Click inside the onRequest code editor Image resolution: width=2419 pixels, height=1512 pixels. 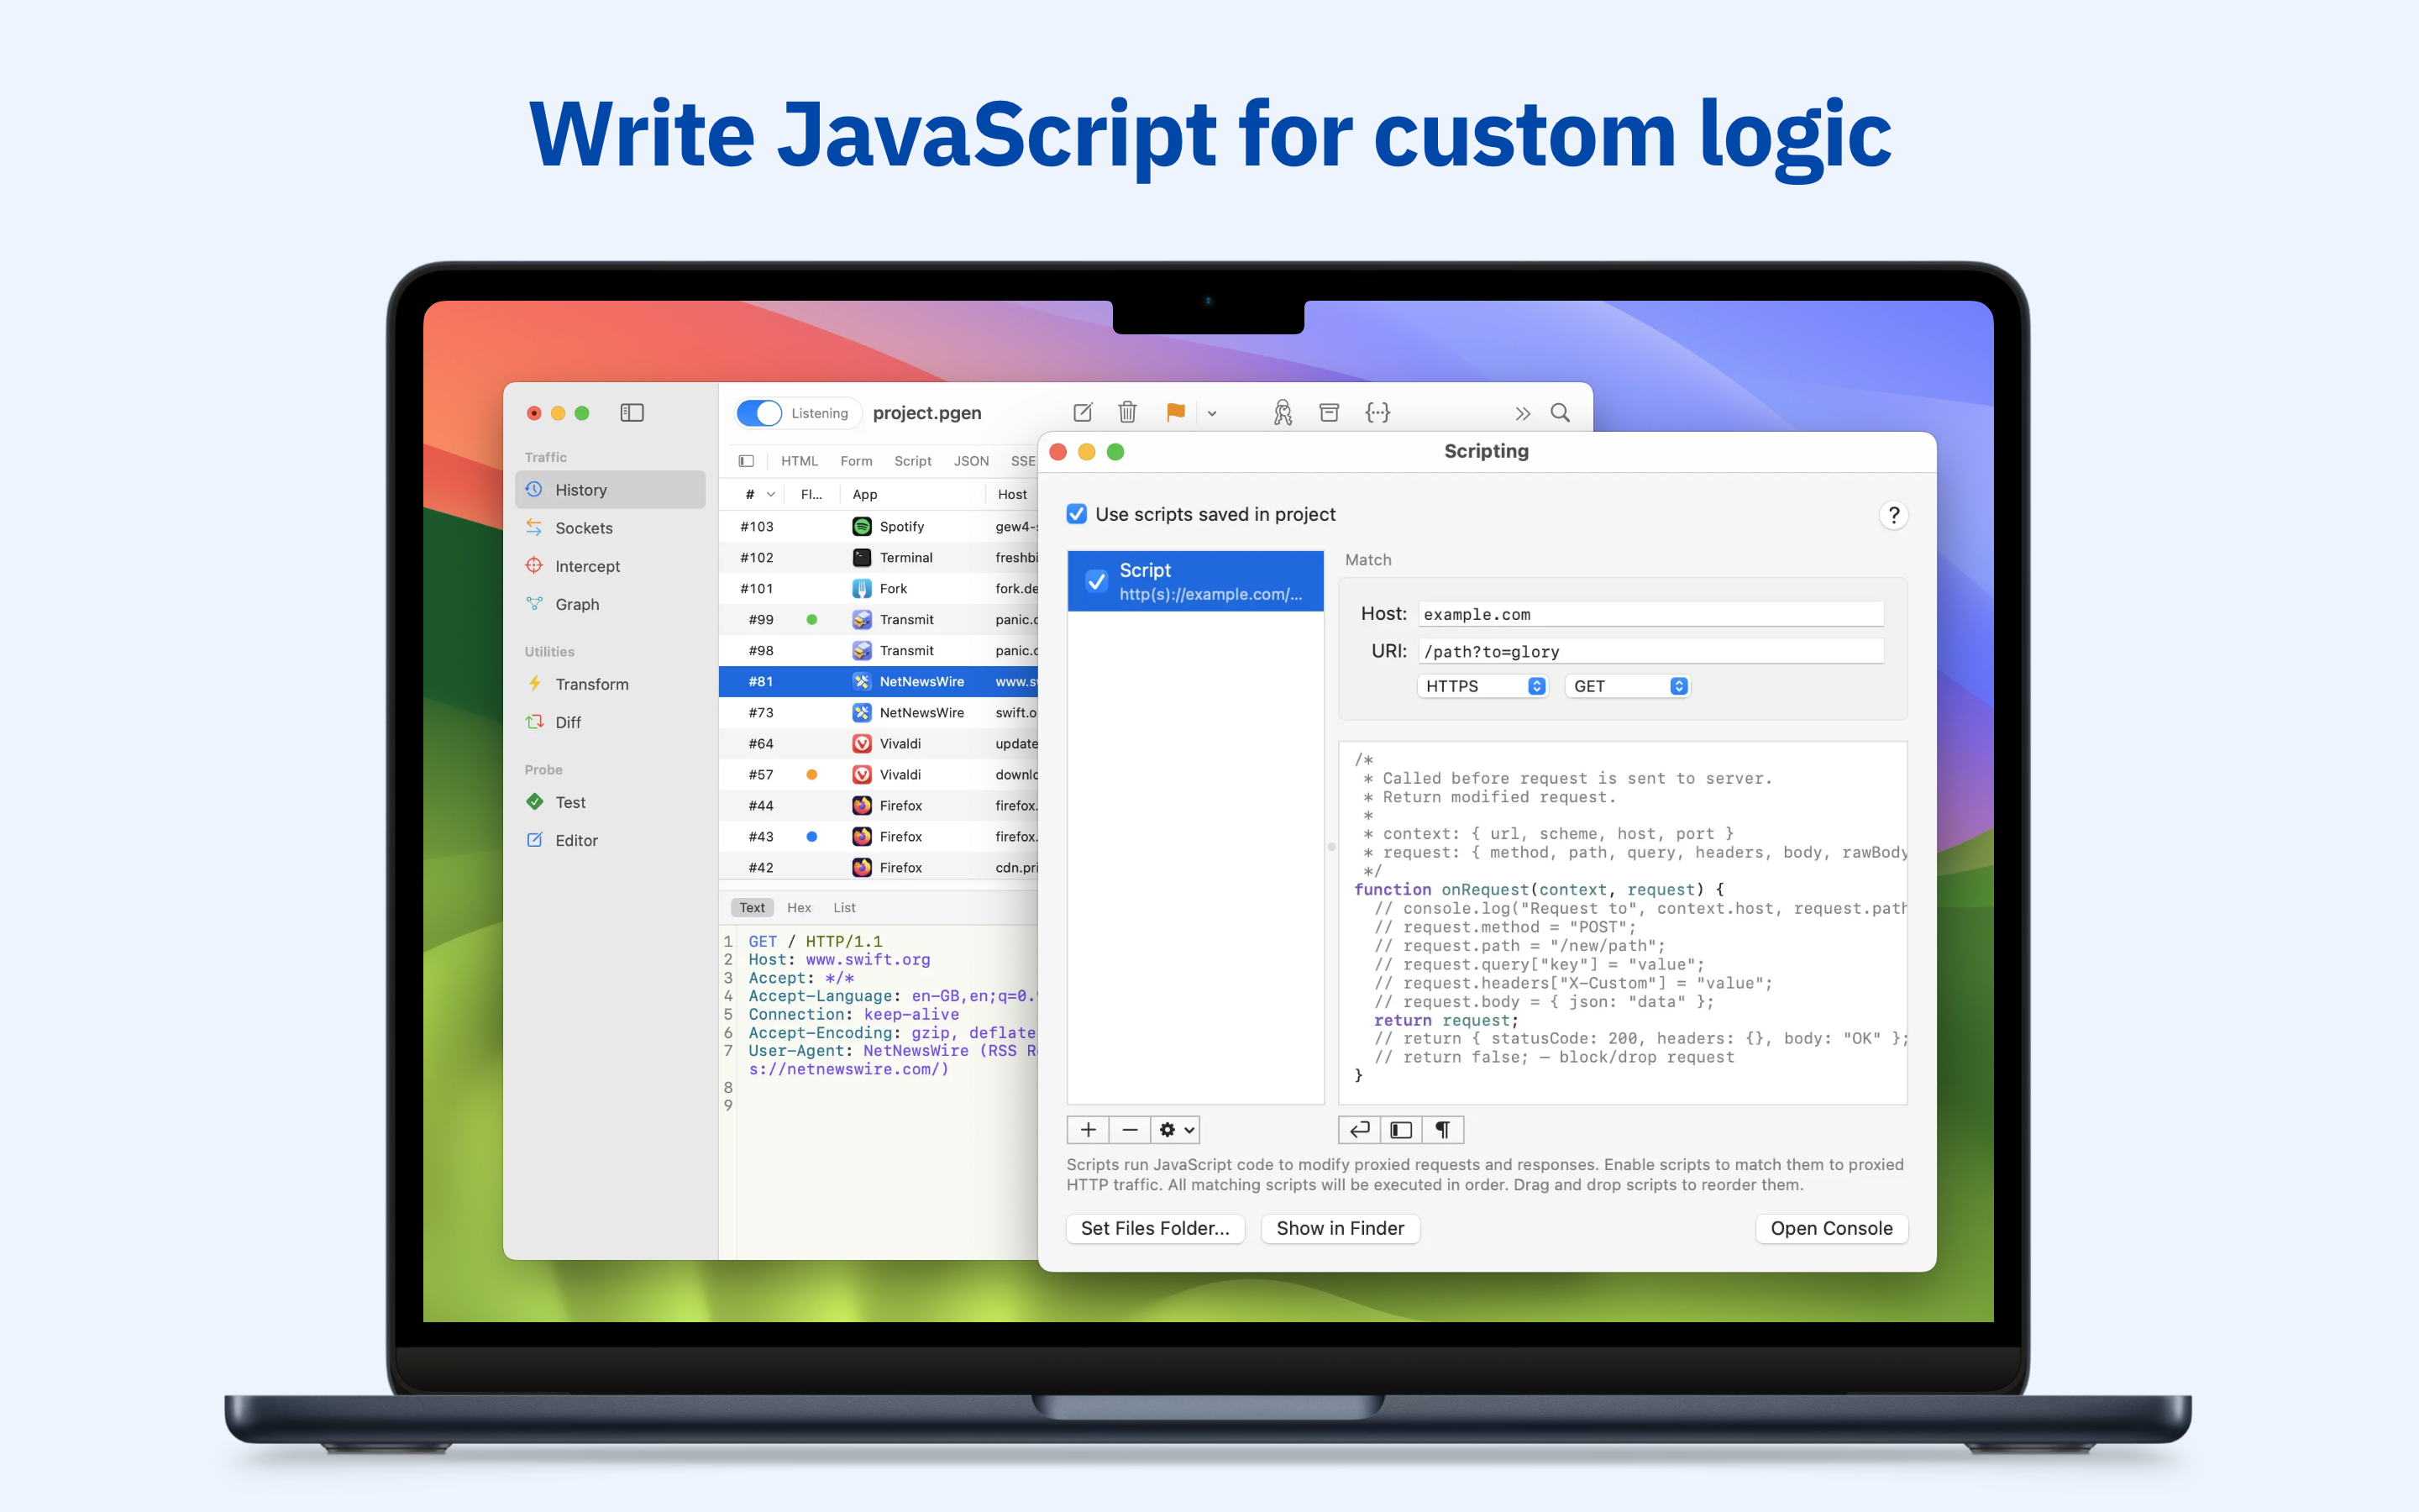click(1623, 922)
